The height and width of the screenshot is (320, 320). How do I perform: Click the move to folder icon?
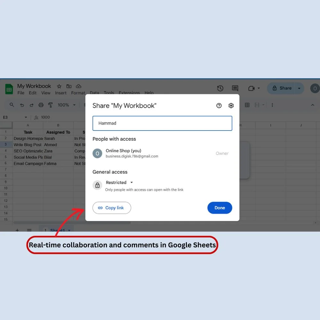pos(69,86)
